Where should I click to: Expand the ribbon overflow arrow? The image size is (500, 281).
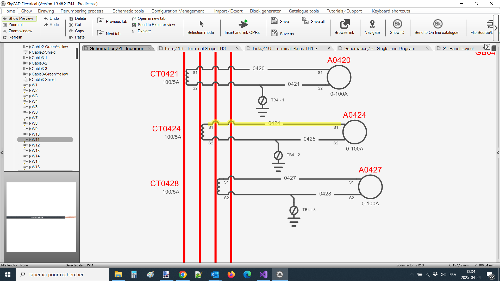click(x=496, y=28)
